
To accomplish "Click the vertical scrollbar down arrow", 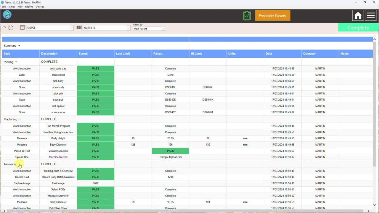I will (374, 205).
